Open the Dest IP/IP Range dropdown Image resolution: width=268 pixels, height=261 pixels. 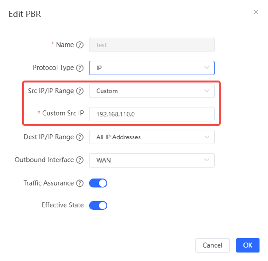[x=152, y=137]
